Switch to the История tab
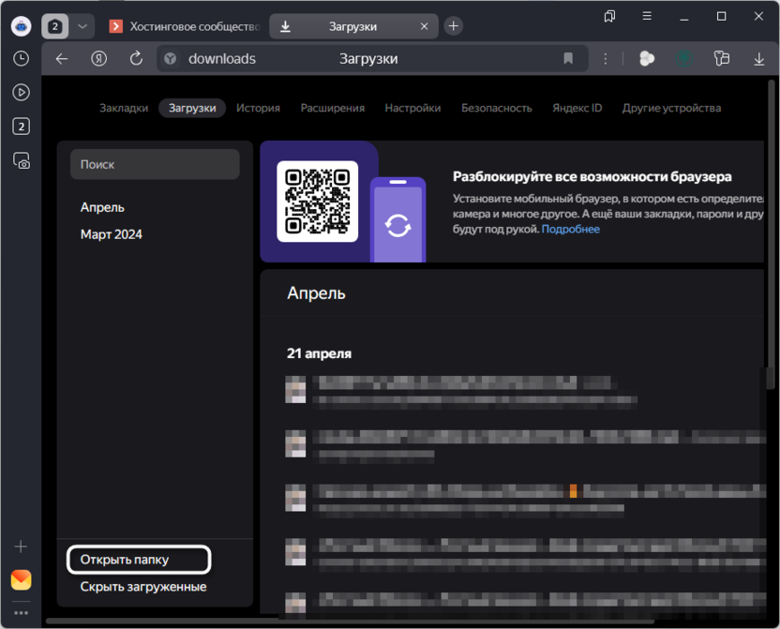This screenshot has width=780, height=629. pyautogui.click(x=258, y=108)
